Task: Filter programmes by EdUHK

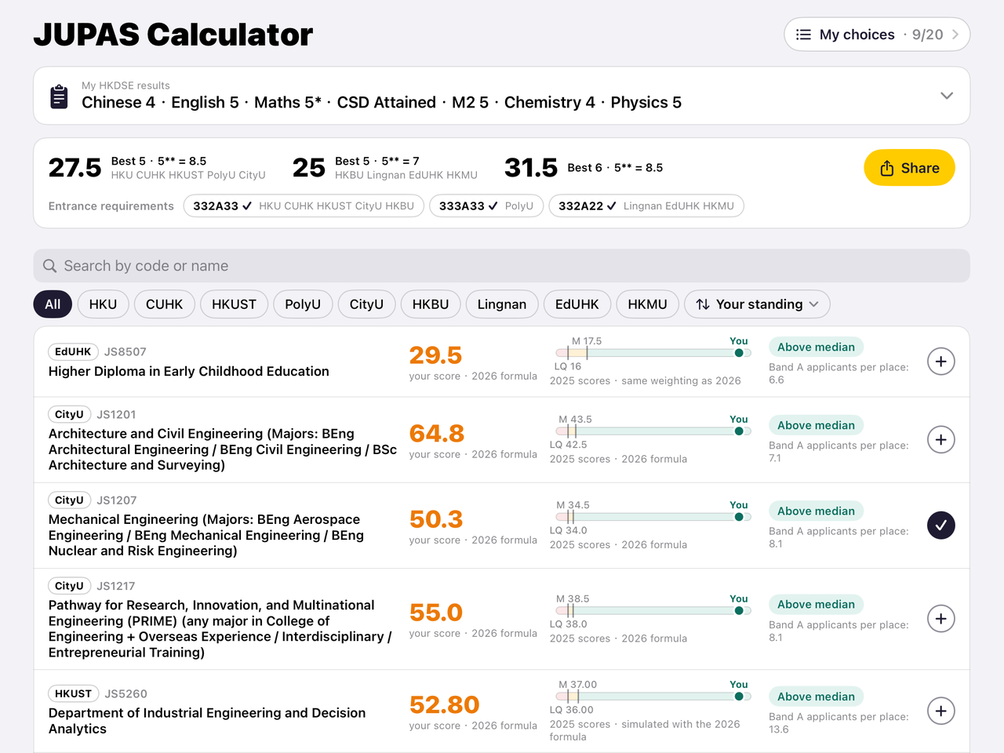Action: (577, 304)
